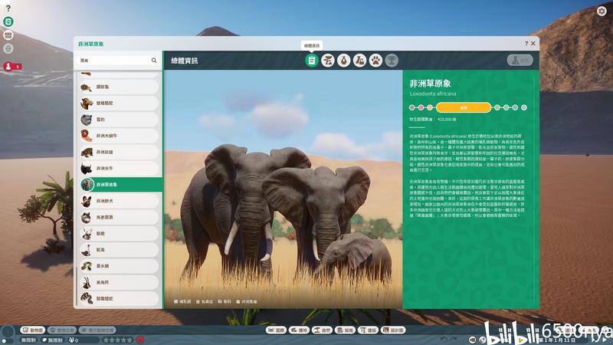
Task: Click the red alert icon beside the star rating
Action: pyautogui.click(x=140, y=340)
